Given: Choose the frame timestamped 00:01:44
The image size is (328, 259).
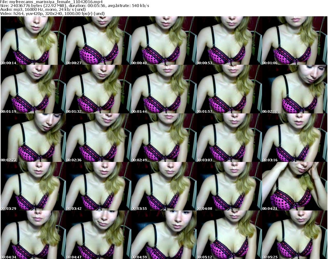Looking at the screenshot, I should (164, 89).
